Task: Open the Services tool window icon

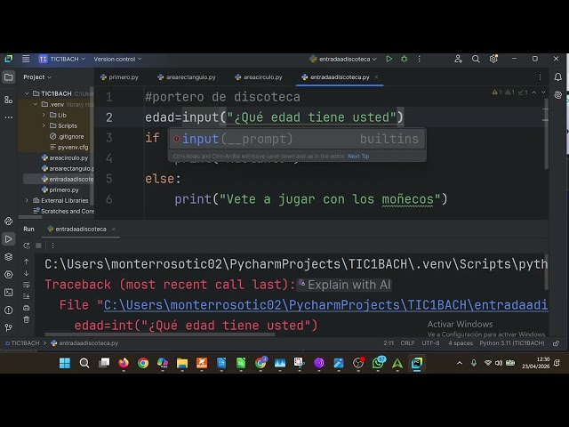Action: pyautogui.click(x=8, y=275)
